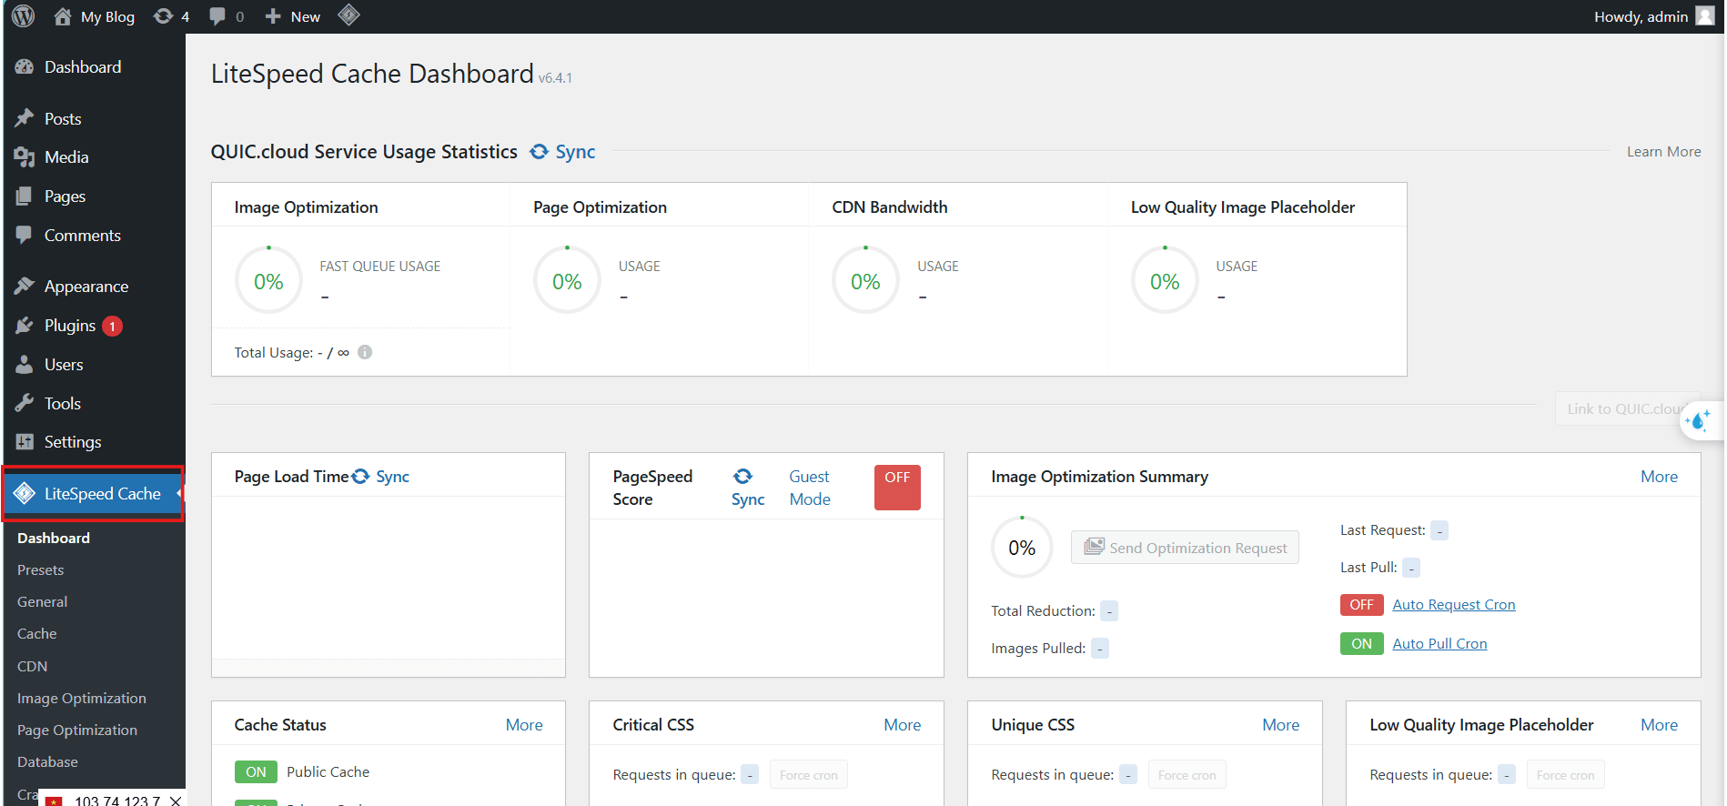Image resolution: width=1727 pixels, height=806 pixels.
Task: Open Auto Request Cron link
Action: [1454, 605]
